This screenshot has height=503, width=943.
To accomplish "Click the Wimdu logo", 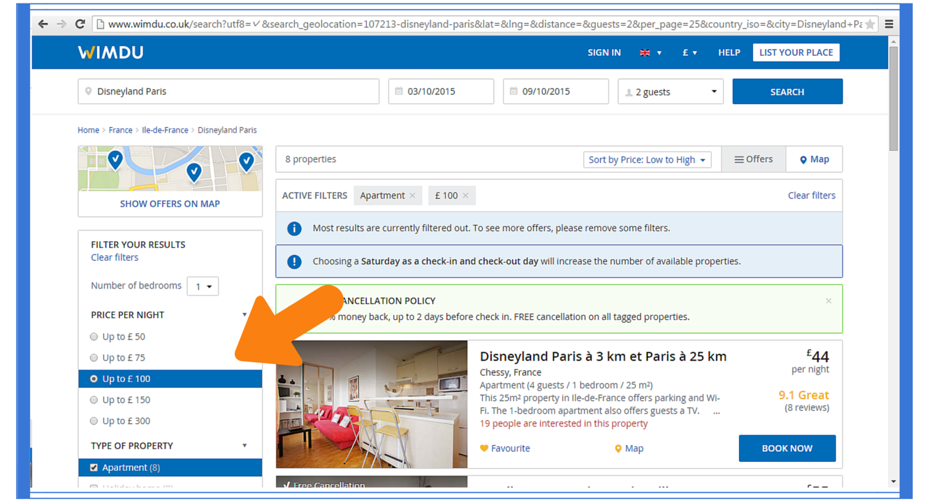I will point(110,52).
